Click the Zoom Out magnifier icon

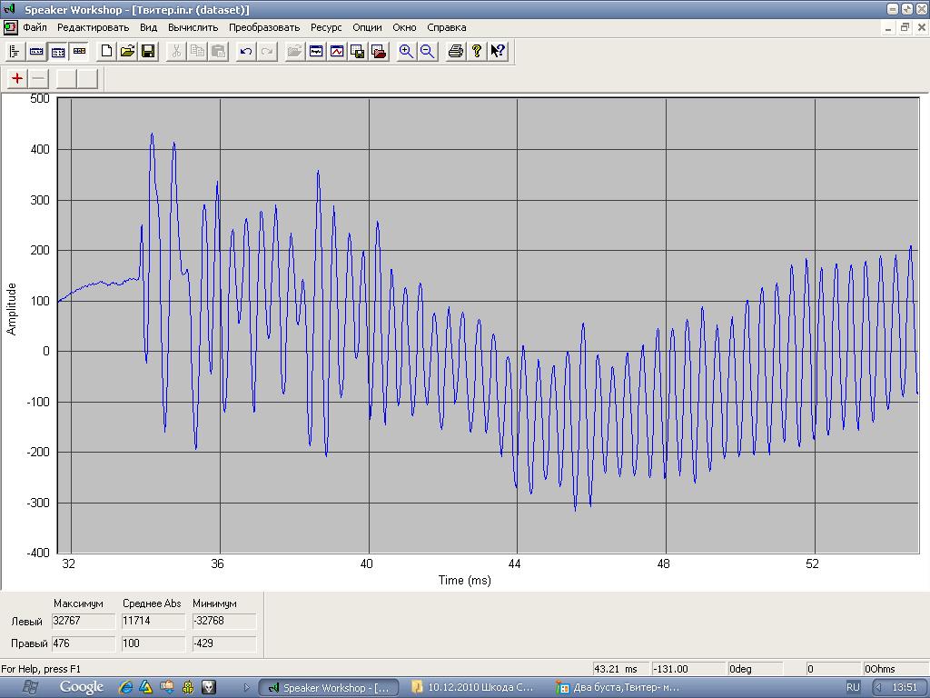point(427,51)
